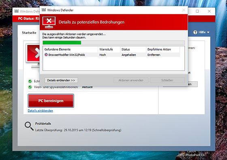Click the Gefundene Elemente column header
The width and height of the screenshot is (227, 160).
[71, 49]
